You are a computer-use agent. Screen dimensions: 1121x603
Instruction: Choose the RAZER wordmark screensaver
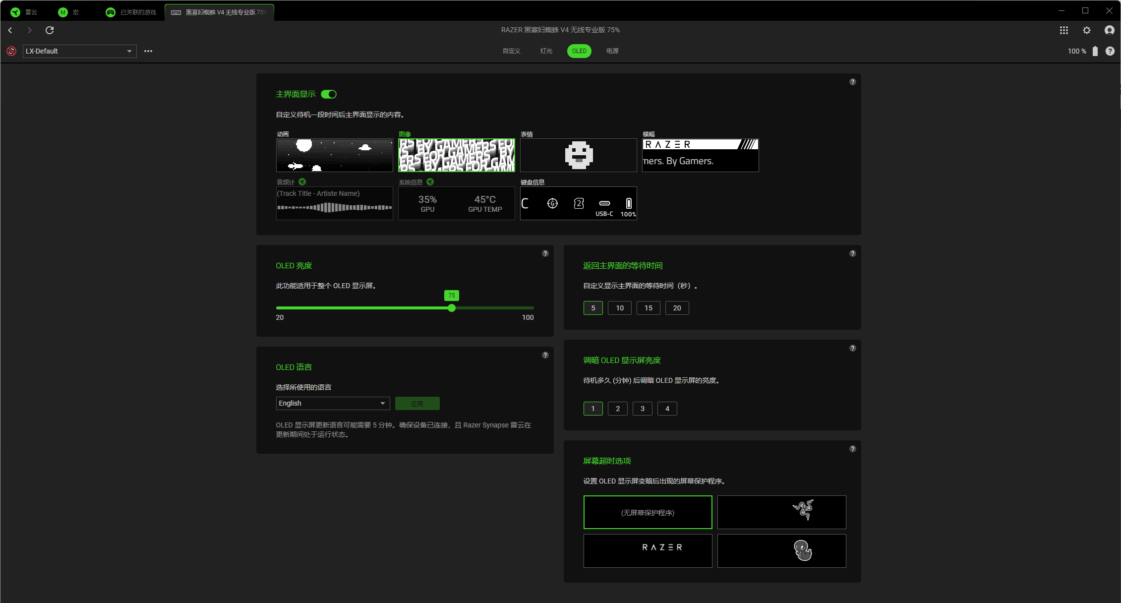coord(648,551)
